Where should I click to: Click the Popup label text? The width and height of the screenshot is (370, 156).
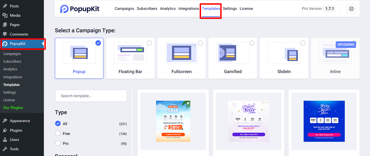pos(79,72)
